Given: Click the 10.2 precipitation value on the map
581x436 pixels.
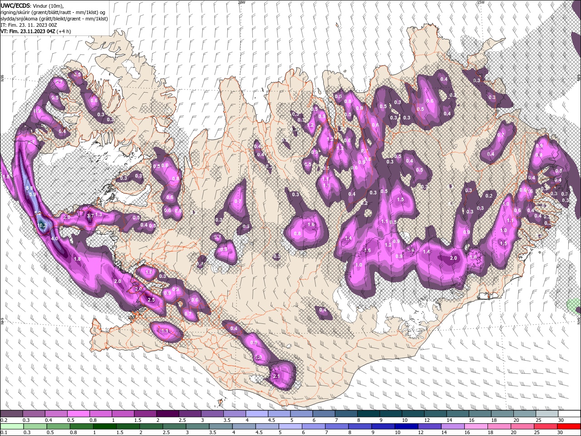Looking at the screenshot, I should [x=42, y=225].
